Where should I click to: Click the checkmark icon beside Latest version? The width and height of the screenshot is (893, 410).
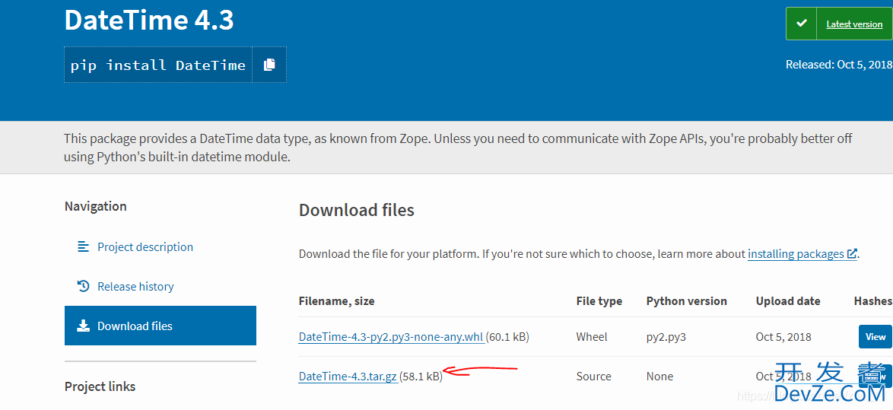click(801, 24)
